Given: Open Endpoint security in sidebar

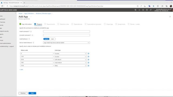Looking at the screenshot, I should click(4, 31).
